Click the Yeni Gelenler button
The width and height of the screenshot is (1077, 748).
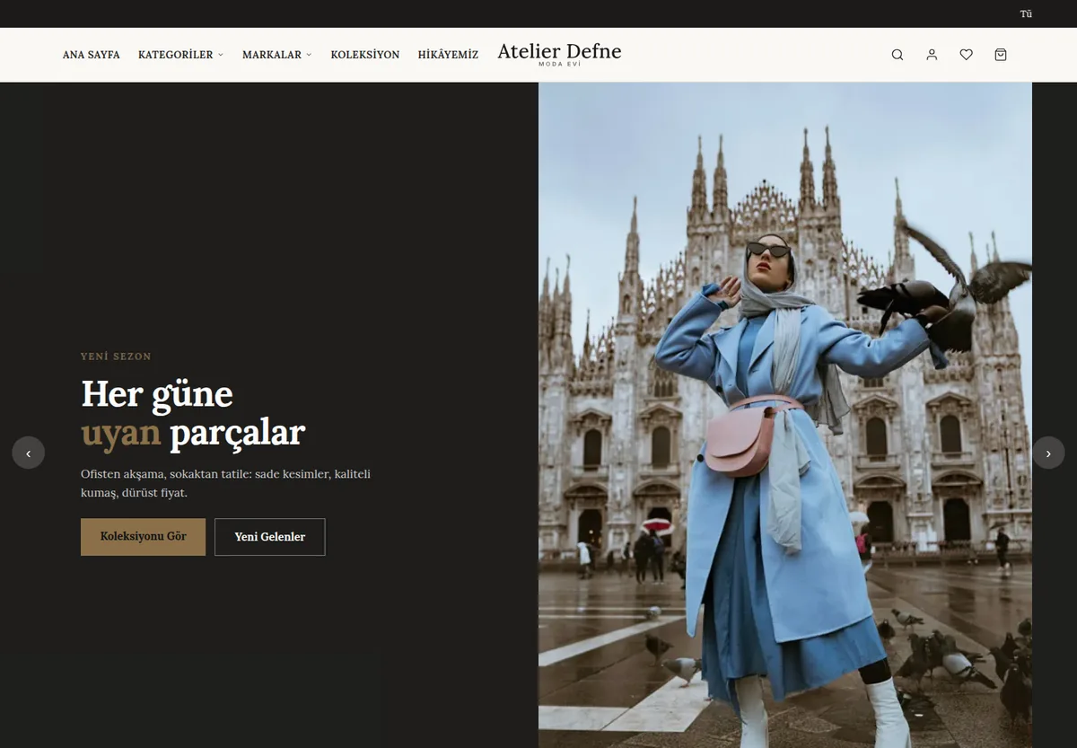point(270,537)
